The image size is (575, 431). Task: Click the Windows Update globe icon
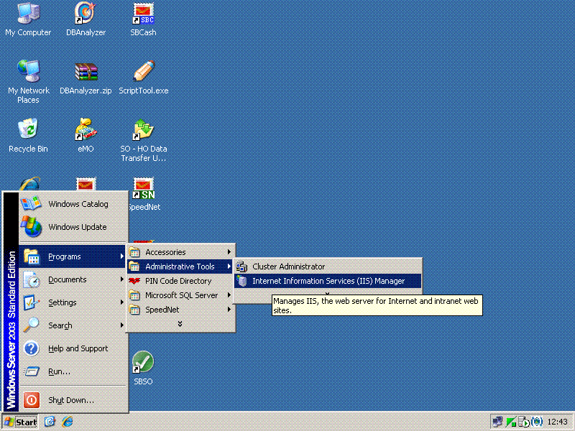[x=31, y=226]
